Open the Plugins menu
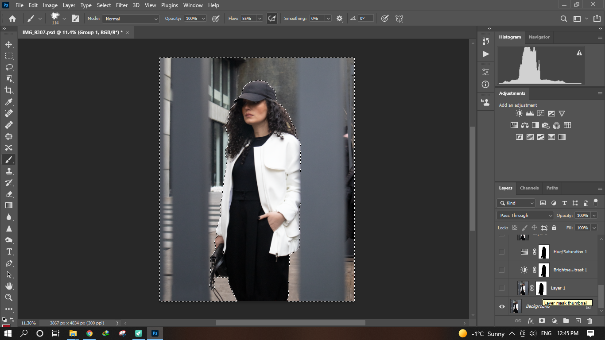 coord(170,5)
